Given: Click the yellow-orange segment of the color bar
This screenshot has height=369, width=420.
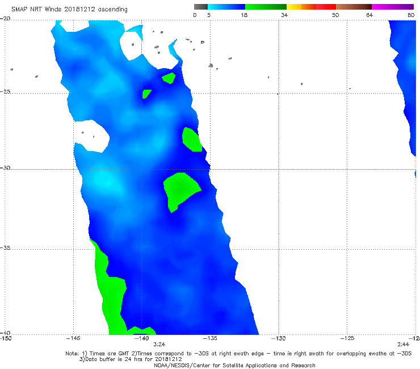Looking at the screenshot, I should tap(301, 7).
